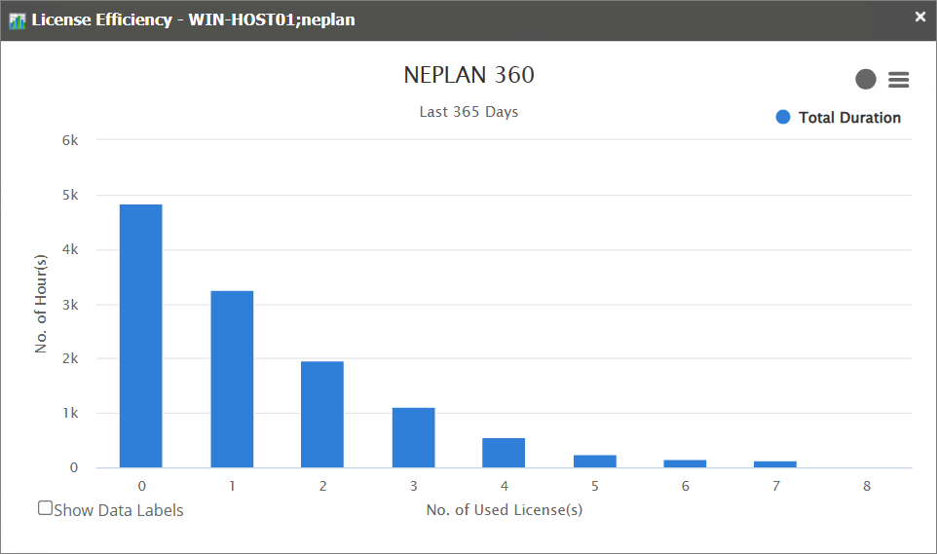The width and height of the screenshot is (937, 554).
Task: Click the bar for 5 used licenses
Action: tap(594, 462)
